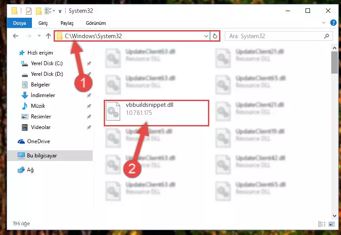Switch to details view in the status bar
This screenshot has width=341, height=235.
321,224
